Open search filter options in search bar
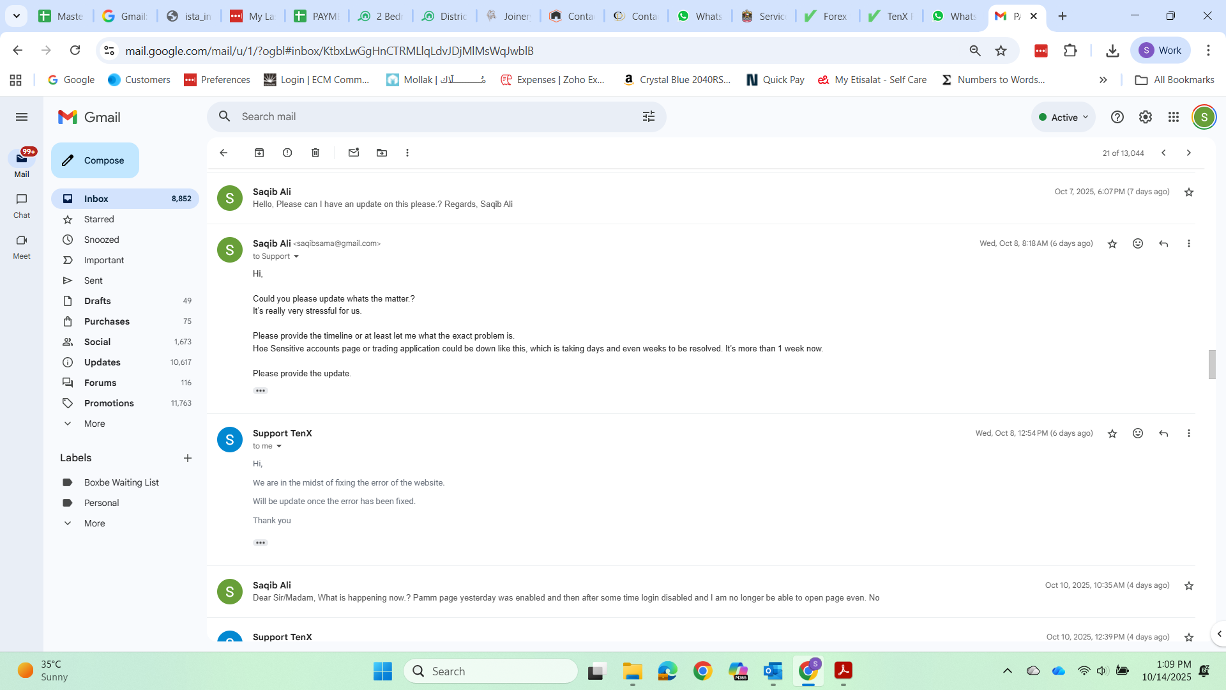Image resolution: width=1226 pixels, height=690 pixels. (649, 116)
